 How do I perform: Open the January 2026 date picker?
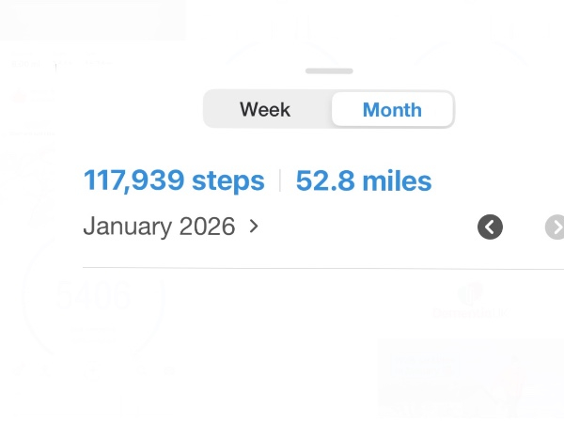pos(159,227)
